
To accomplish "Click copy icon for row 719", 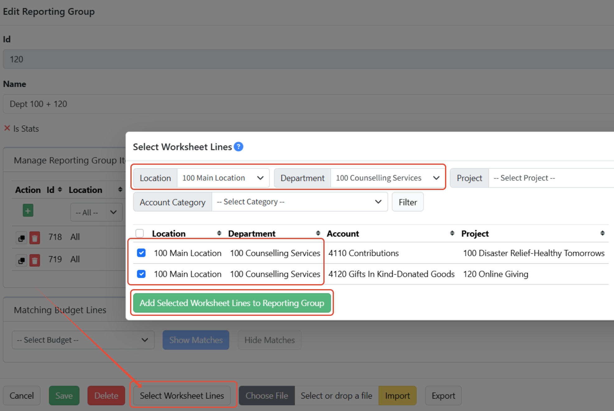I will (x=21, y=260).
